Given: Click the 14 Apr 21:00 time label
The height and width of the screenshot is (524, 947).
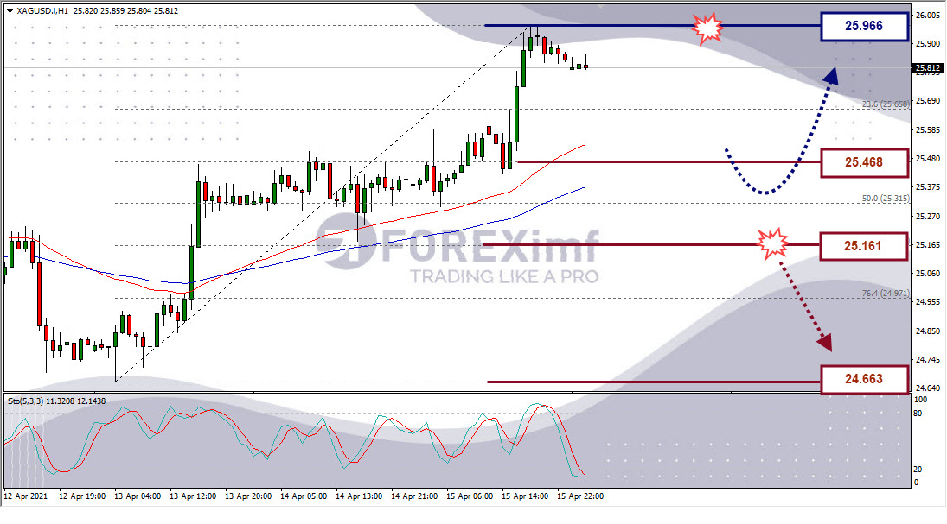Looking at the screenshot, I should [x=414, y=496].
